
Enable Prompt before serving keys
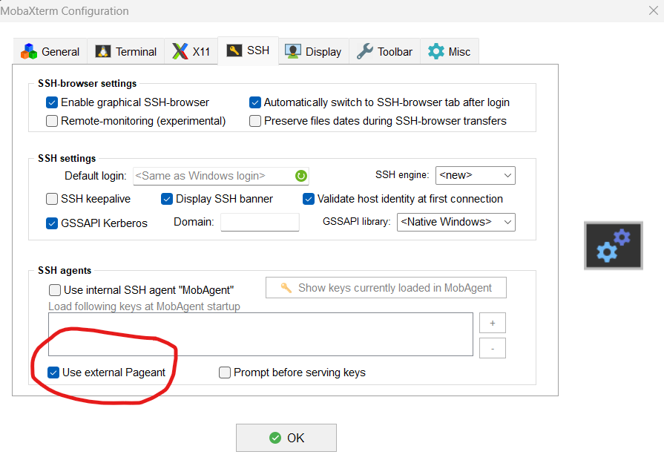click(x=225, y=373)
